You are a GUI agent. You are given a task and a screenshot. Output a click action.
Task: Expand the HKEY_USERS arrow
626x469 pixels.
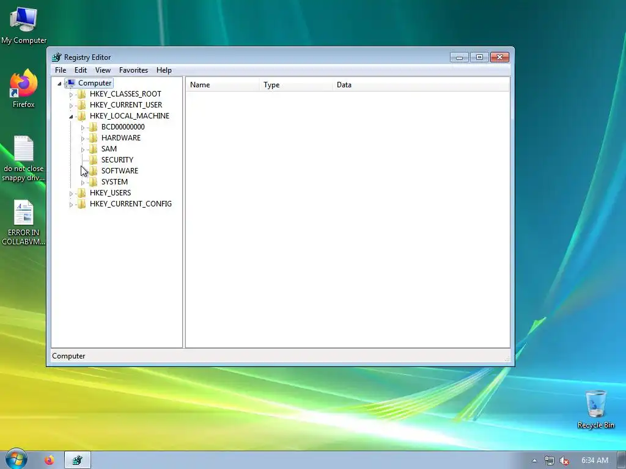pos(71,194)
